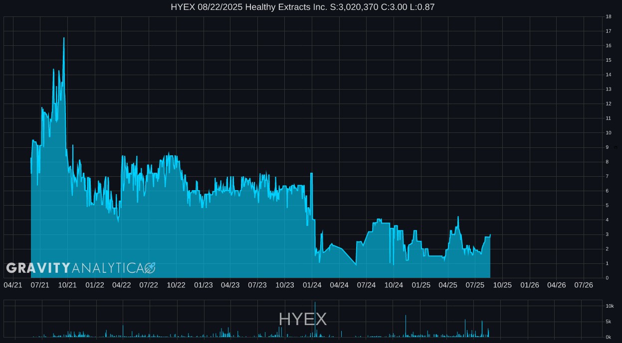Pick the 04/22 date axis label
622x343 pixels.
[122, 285]
